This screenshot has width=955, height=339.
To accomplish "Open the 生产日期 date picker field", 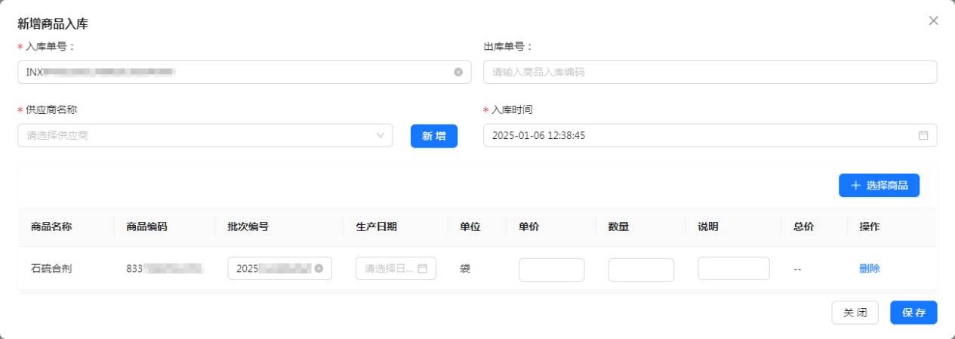I will click(396, 269).
